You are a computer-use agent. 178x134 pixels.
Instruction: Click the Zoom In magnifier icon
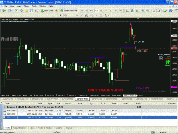point(143,11)
